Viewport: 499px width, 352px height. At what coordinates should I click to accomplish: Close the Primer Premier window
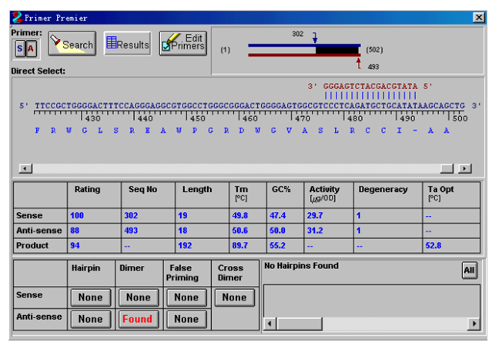(478, 17)
